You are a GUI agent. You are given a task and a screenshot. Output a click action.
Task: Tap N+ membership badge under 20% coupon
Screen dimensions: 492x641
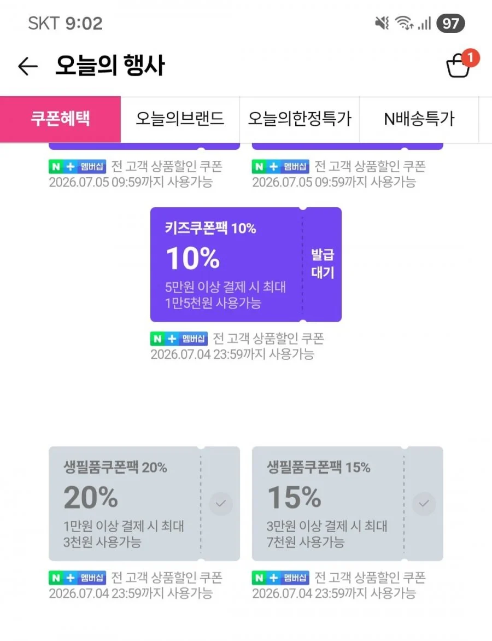pos(77,577)
